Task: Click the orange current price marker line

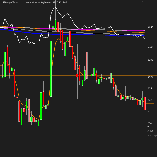Action: (x=150, y=104)
